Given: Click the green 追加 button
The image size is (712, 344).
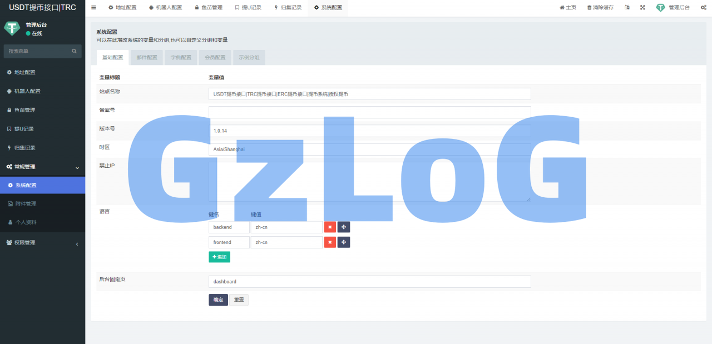Looking at the screenshot, I should click(x=219, y=257).
